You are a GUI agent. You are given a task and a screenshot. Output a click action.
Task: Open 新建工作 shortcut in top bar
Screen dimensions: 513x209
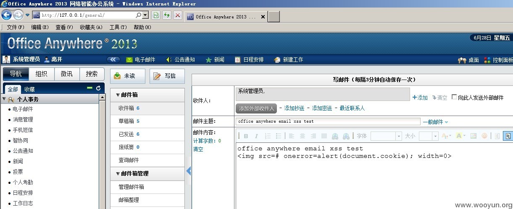click(x=288, y=60)
